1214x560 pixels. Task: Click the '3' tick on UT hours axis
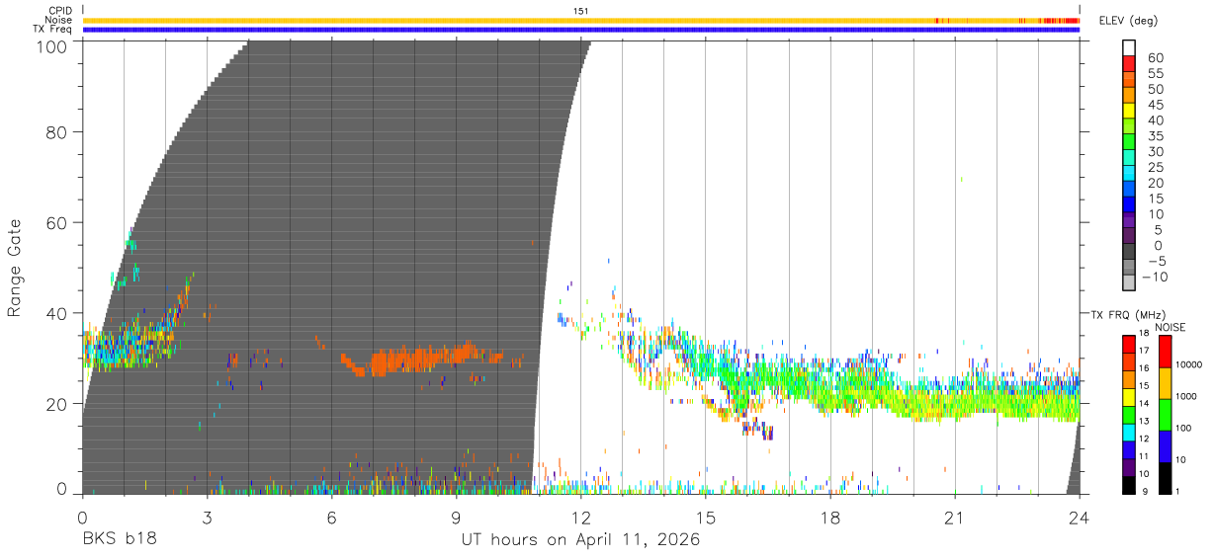pyautogui.click(x=207, y=517)
